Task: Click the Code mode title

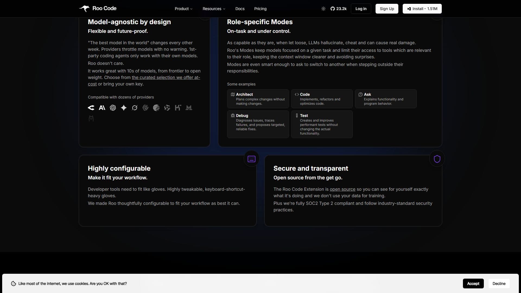Action: pyautogui.click(x=305, y=94)
